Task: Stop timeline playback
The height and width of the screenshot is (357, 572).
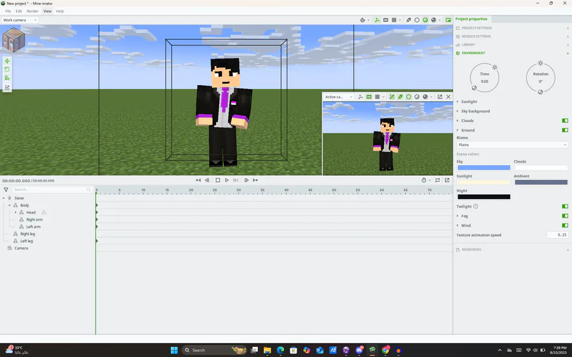Action: pyautogui.click(x=218, y=180)
